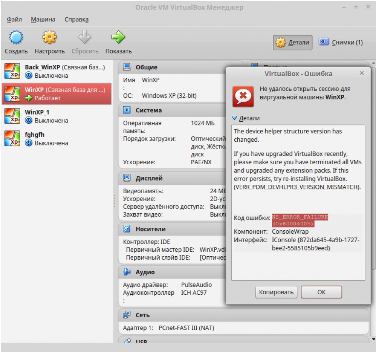376x352 pixels.
Task: Click the 'PulseAudio' audio driver value
Action: point(196,285)
